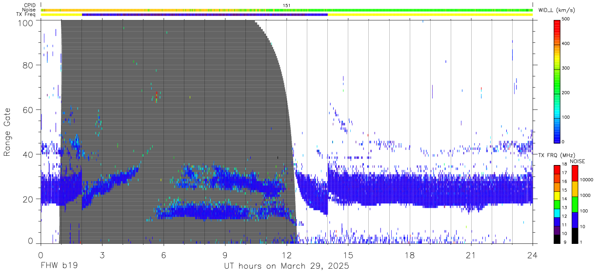Click the y-axis tick label 20
Image resolution: width=599 pixels, height=276 pixels.
28,199
